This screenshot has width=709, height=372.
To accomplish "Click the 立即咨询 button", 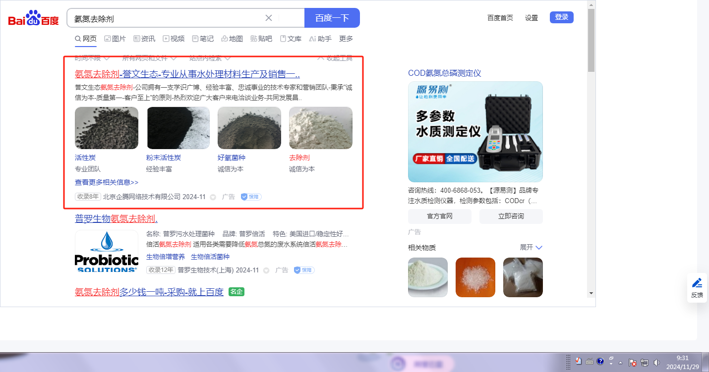I will tap(511, 216).
